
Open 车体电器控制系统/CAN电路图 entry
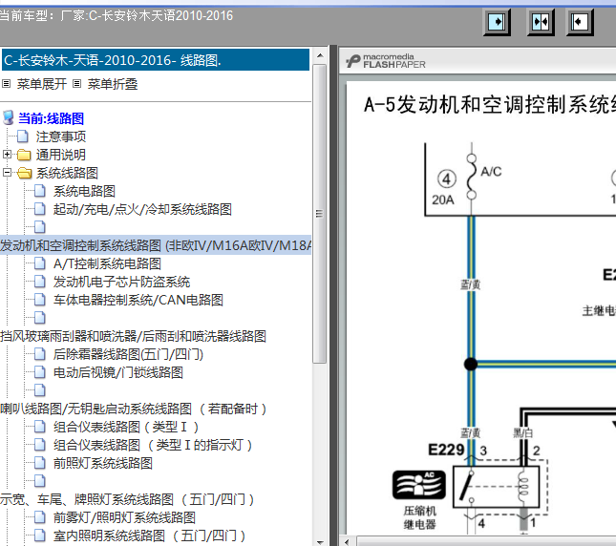tap(138, 300)
